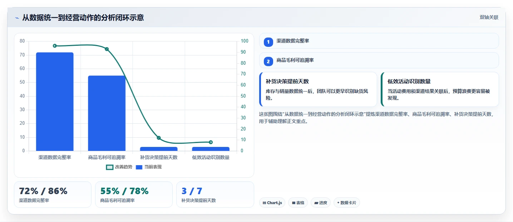Click the 商品毛利可追溯率 blue bar
The width and height of the screenshot is (513, 222).
[107, 113]
